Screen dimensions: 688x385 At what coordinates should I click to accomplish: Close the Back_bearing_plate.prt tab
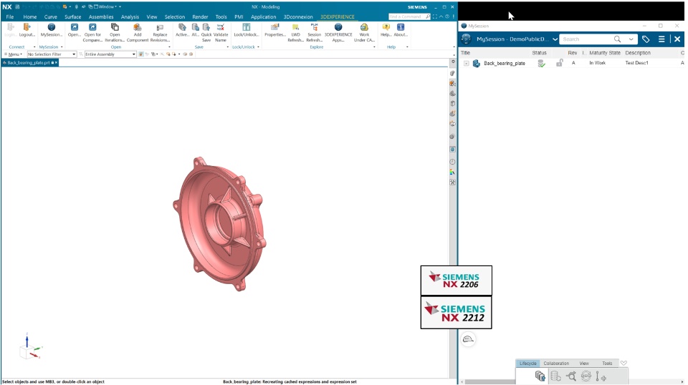click(56, 63)
